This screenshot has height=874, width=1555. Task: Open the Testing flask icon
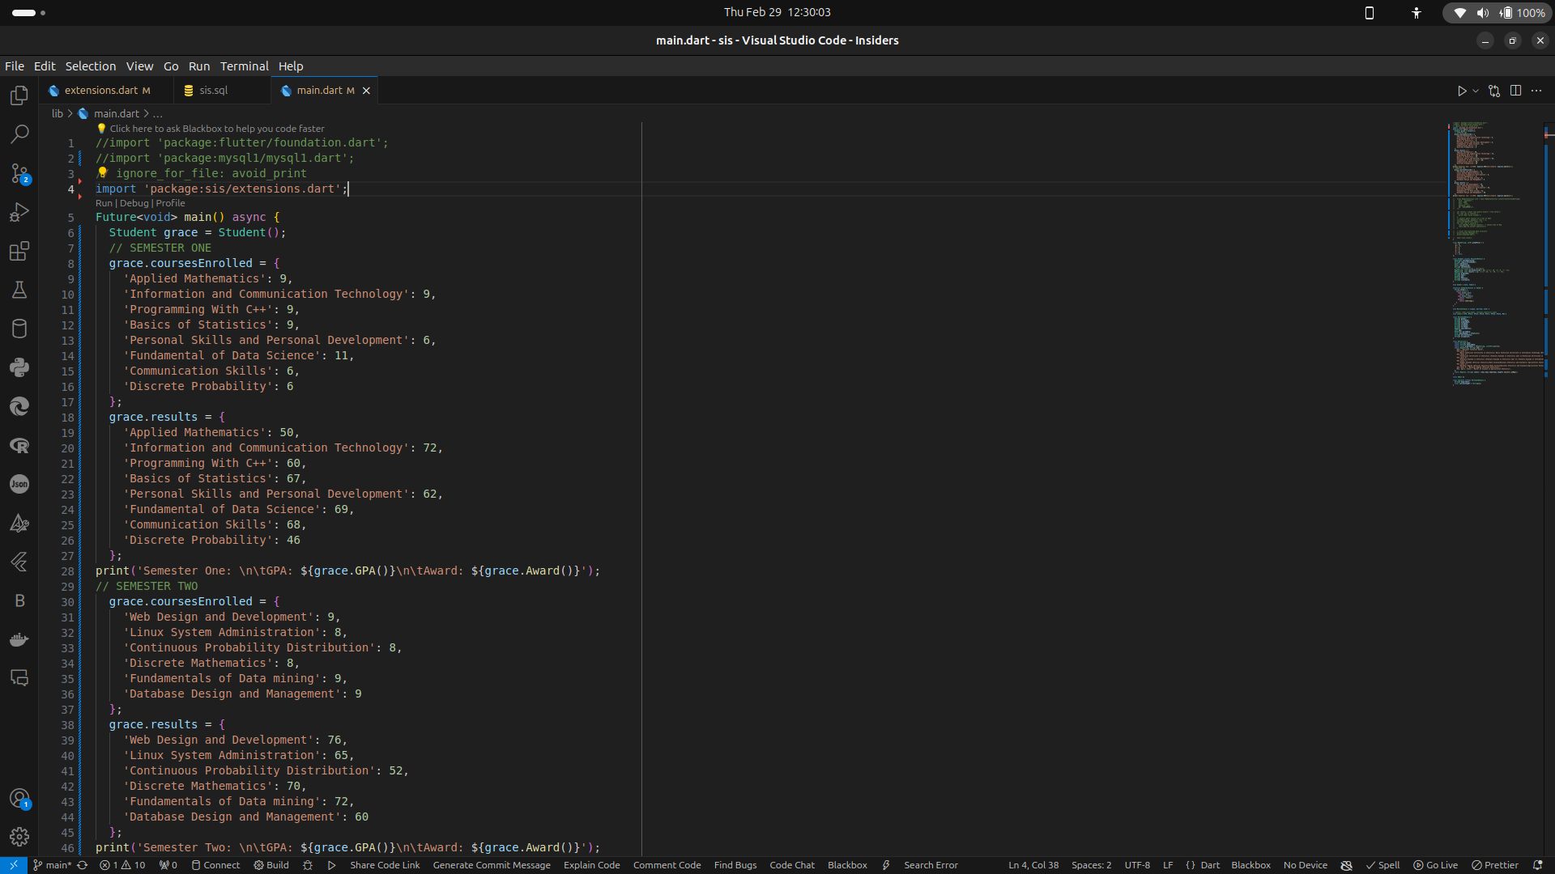pyautogui.click(x=19, y=290)
